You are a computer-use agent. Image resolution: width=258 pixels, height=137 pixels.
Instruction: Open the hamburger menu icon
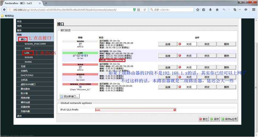click(x=254, y=10)
